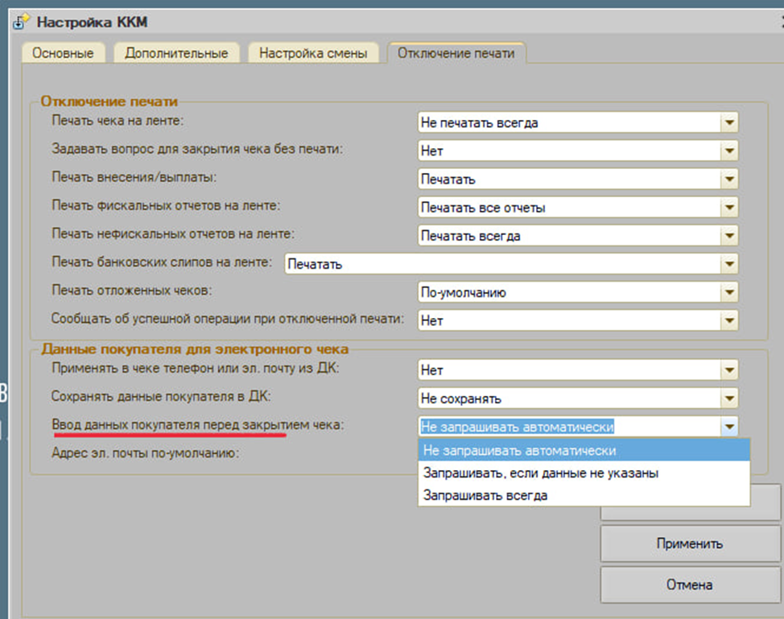Open the Задавать вопрос для закрытия чека dropdown
Screen dimensions: 784x619
click(x=728, y=151)
